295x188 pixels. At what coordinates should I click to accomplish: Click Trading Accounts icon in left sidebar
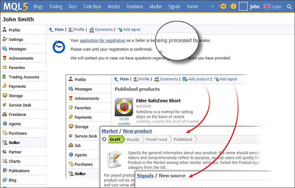click(x=4, y=77)
